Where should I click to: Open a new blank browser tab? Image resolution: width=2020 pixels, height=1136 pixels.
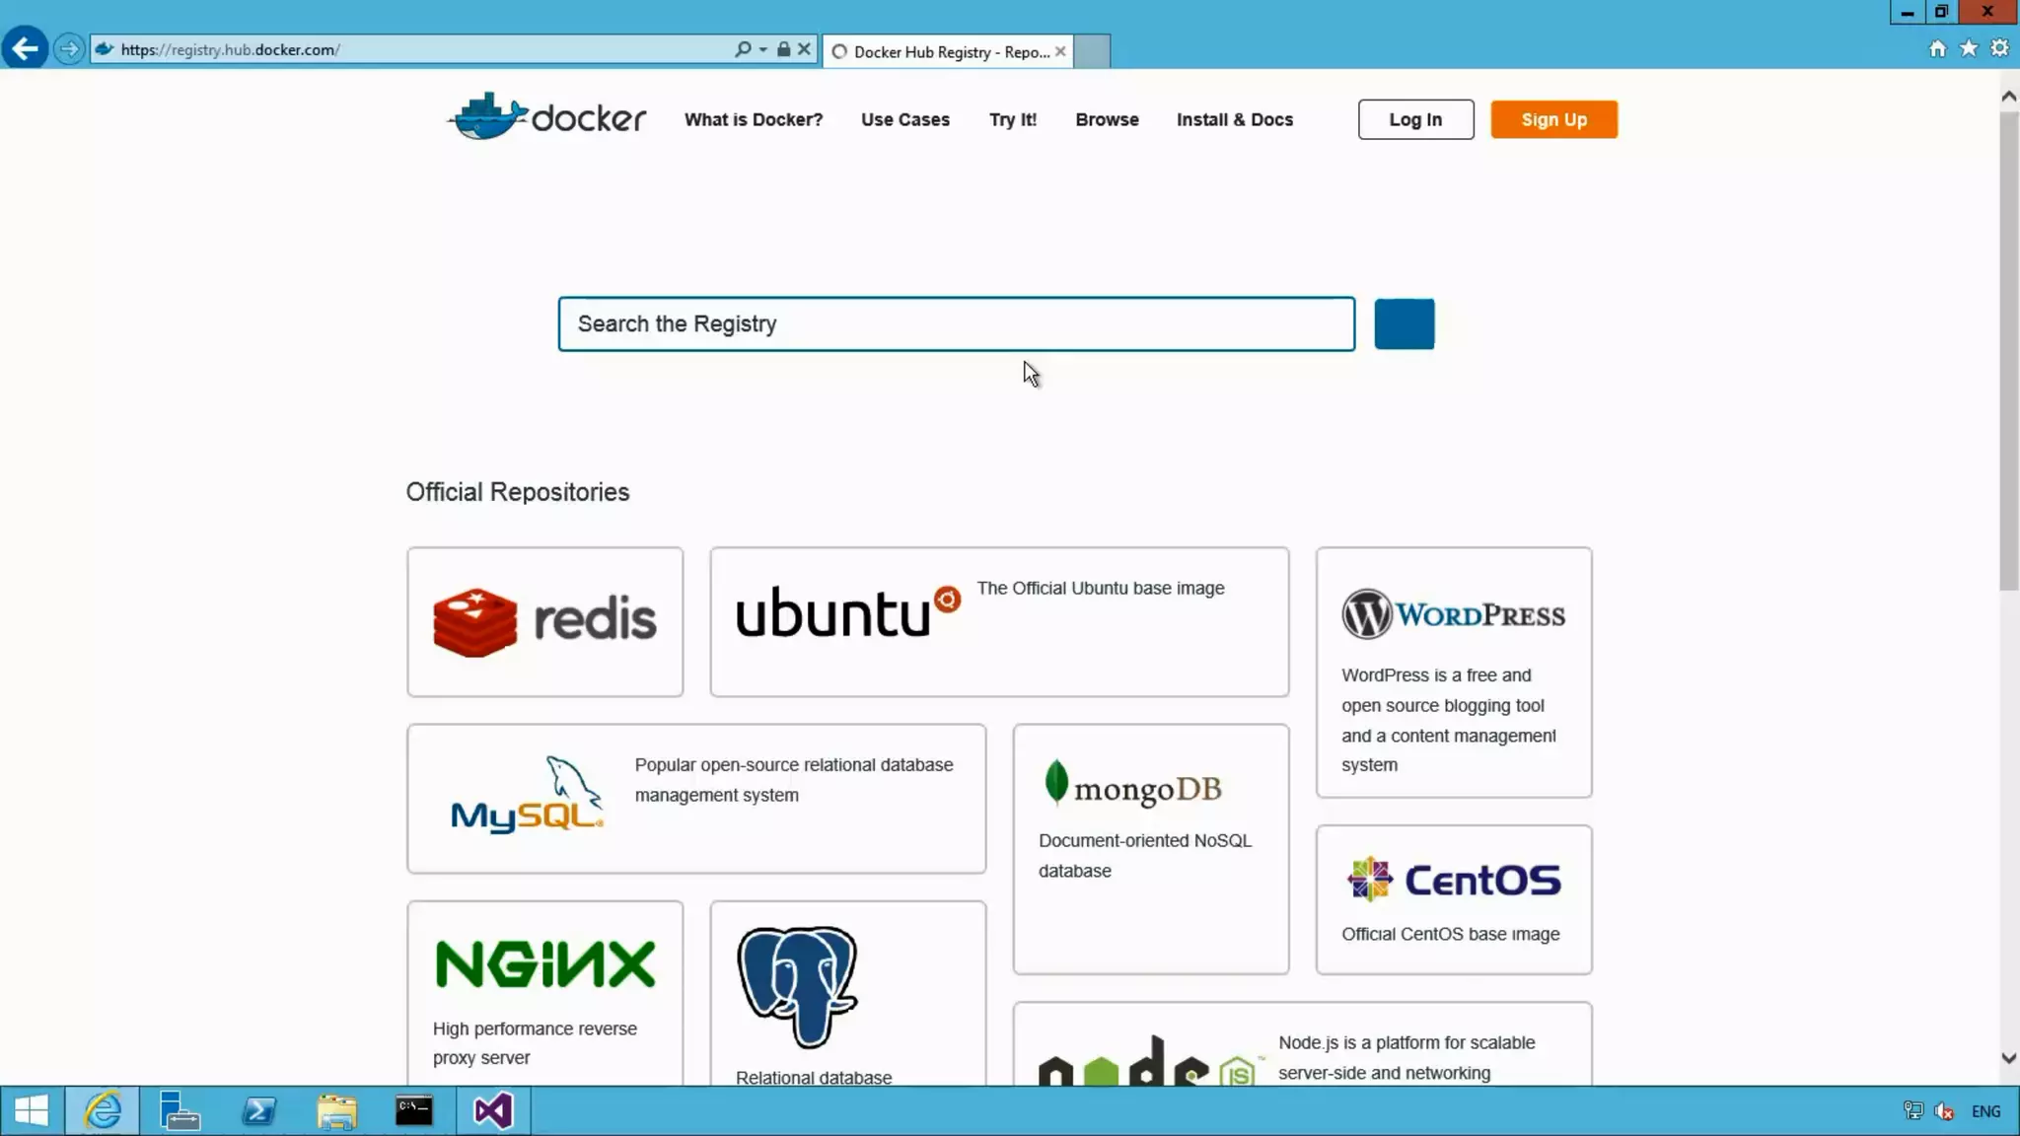pyautogui.click(x=1092, y=51)
